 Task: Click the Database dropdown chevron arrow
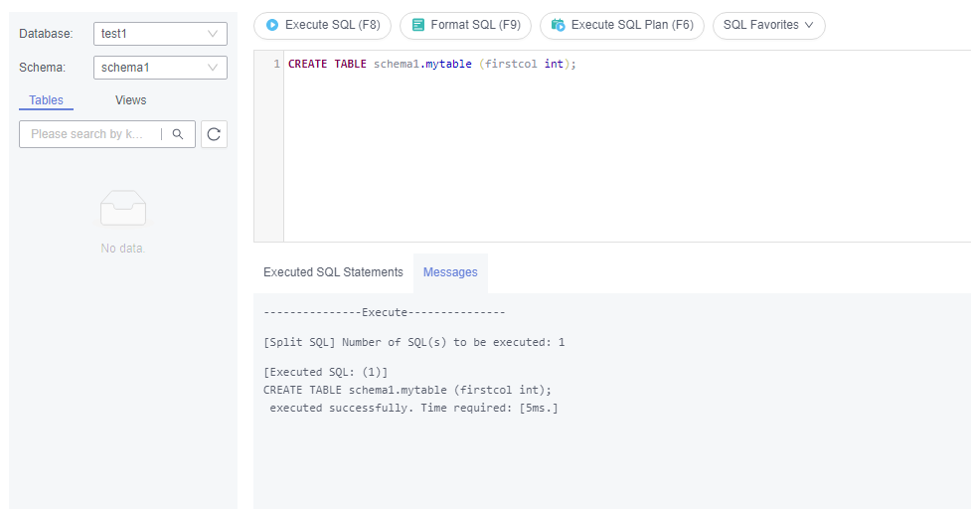213,34
